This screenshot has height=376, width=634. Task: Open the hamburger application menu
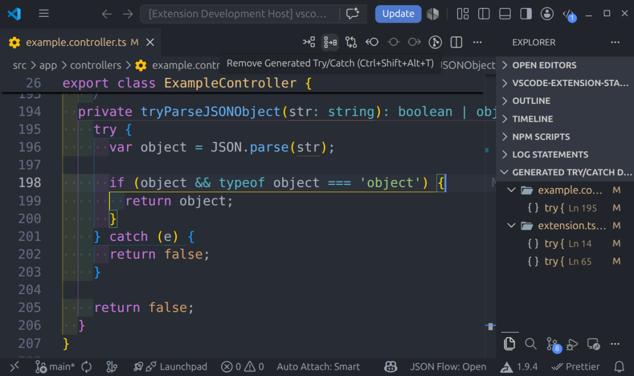coord(44,14)
